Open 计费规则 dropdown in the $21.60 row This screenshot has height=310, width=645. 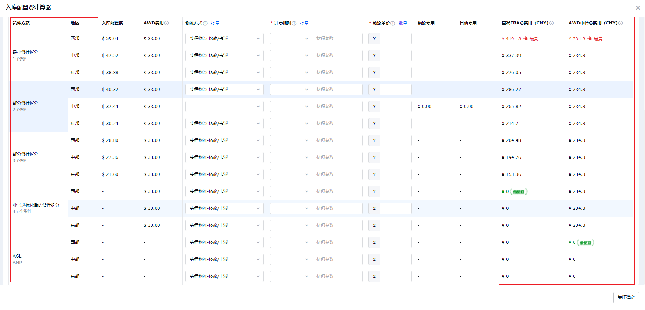point(291,174)
